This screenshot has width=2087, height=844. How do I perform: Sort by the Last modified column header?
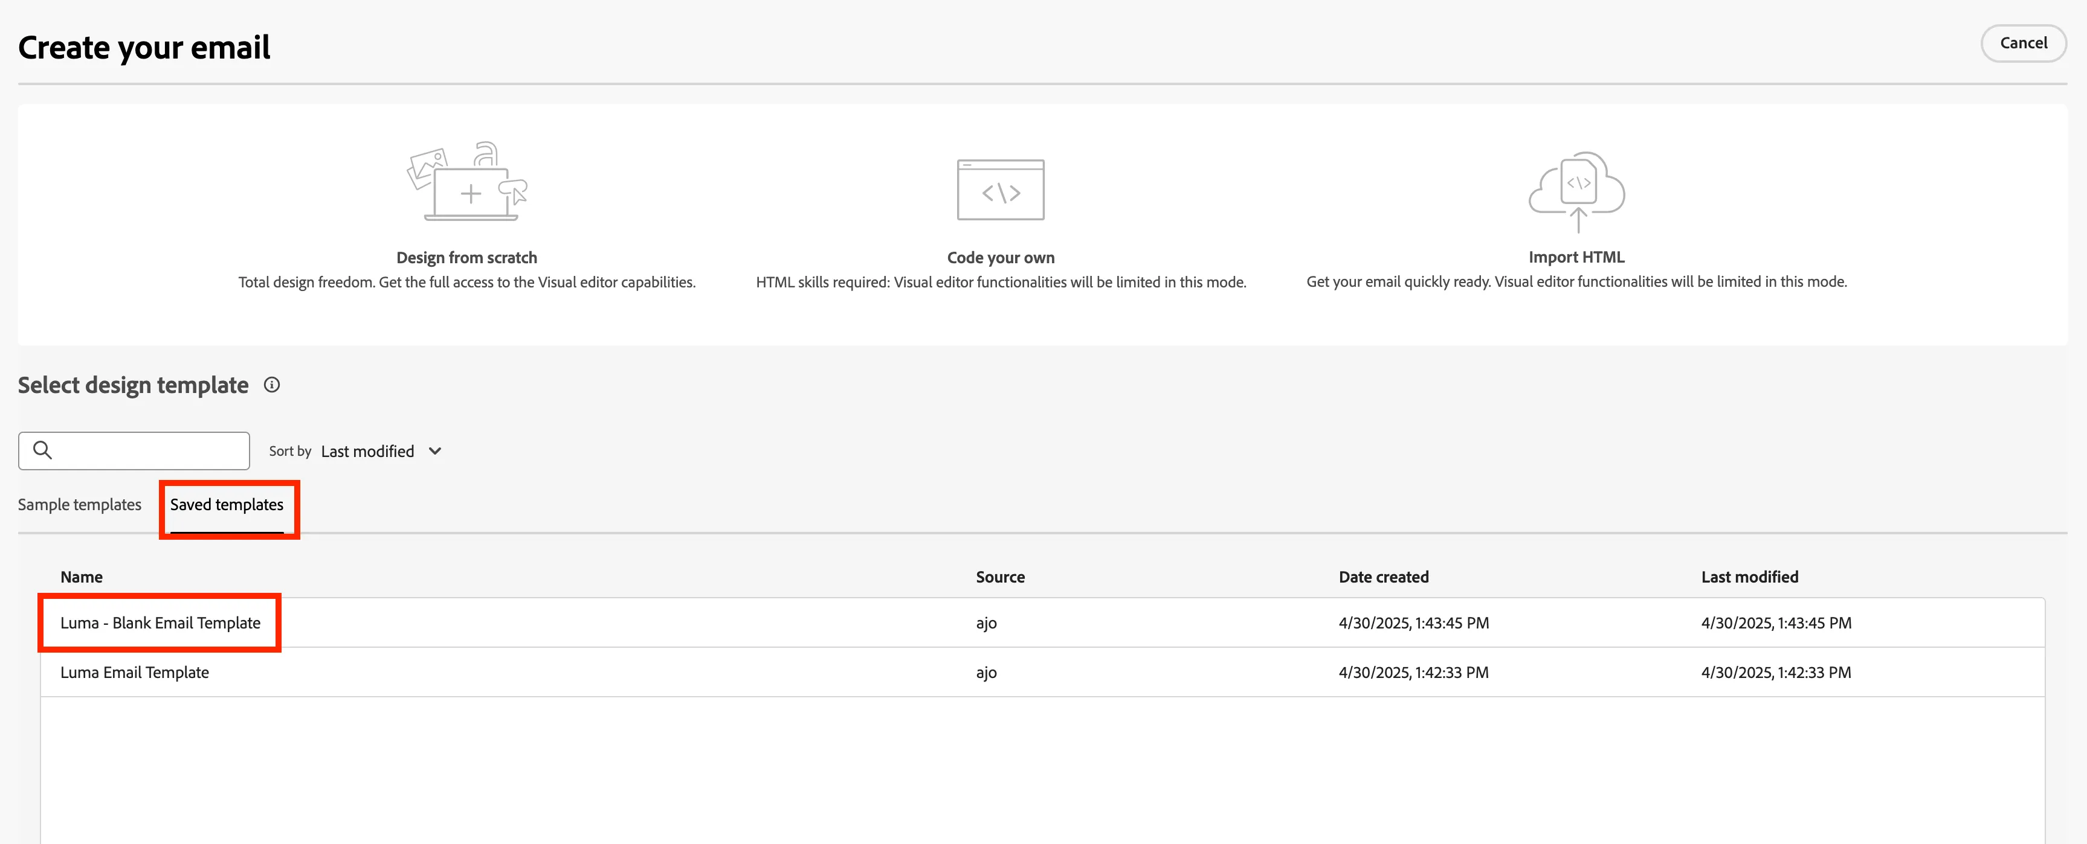(1749, 577)
